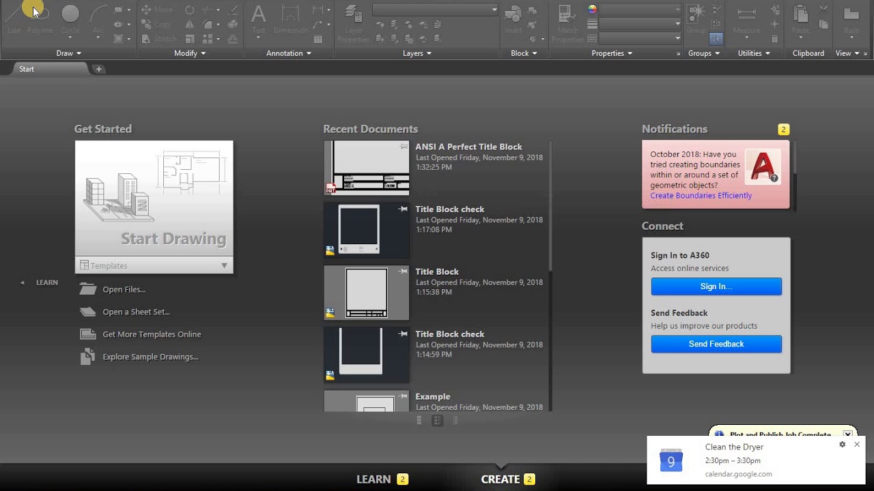Click the Rotate tool icon
Image resolution: width=874 pixels, height=491 pixels.
click(x=190, y=10)
